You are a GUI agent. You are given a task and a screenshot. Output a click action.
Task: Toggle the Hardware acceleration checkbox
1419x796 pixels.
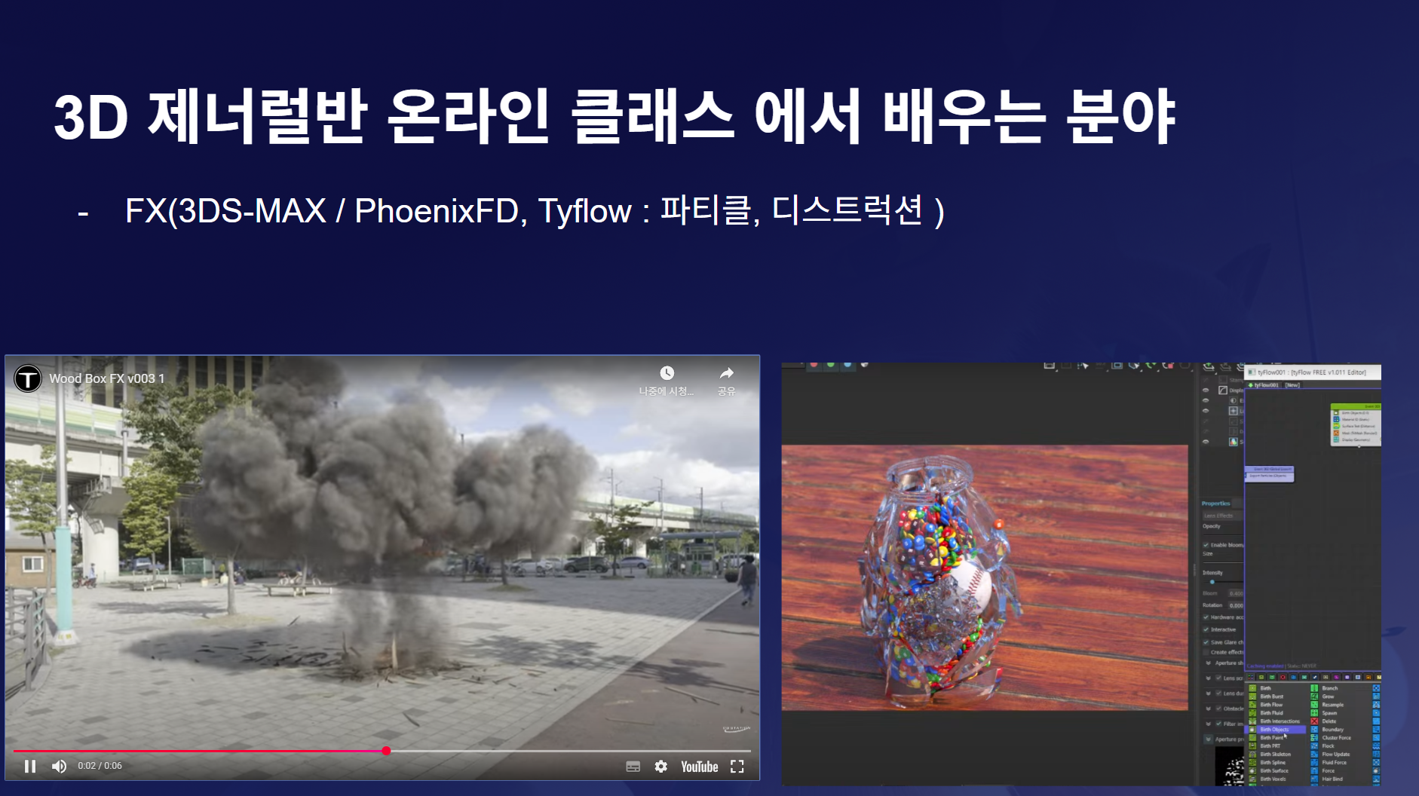(x=1206, y=617)
